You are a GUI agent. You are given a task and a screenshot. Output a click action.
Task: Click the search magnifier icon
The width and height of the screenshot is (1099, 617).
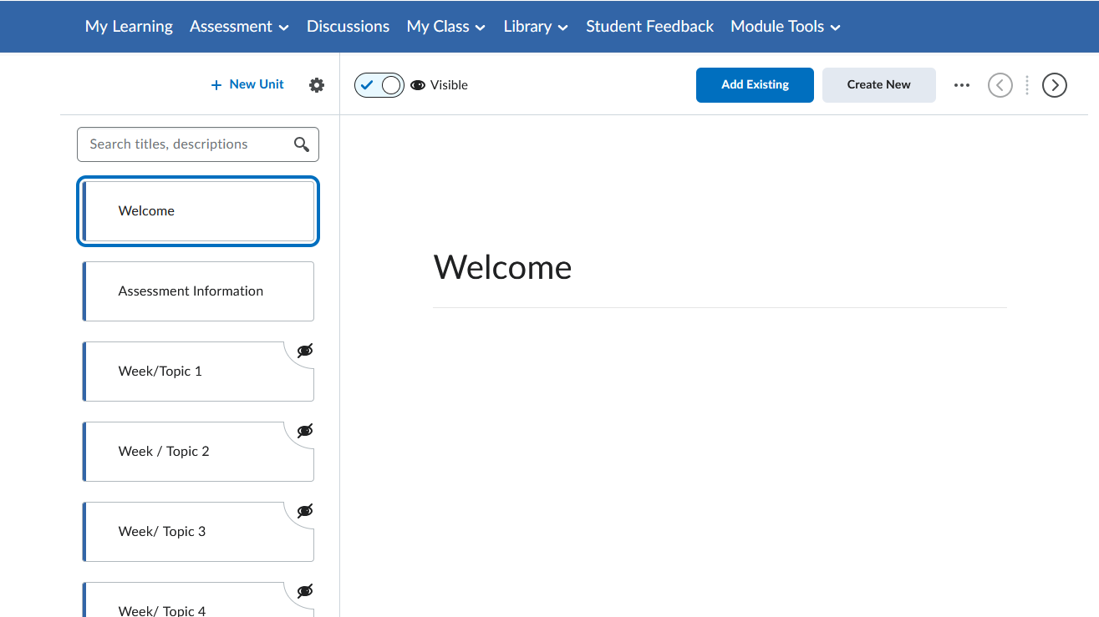(x=301, y=144)
